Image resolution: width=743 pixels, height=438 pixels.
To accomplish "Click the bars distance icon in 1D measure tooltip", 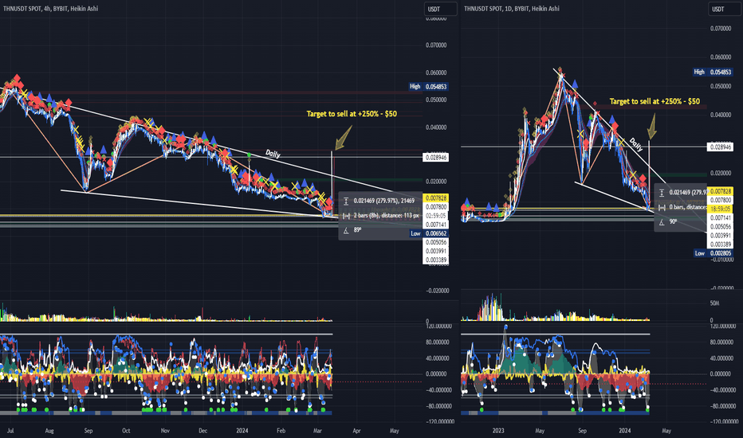I will pyautogui.click(x=662, y=207).
